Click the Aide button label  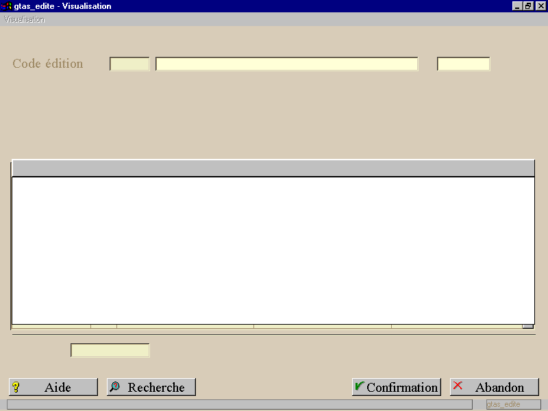58,387
